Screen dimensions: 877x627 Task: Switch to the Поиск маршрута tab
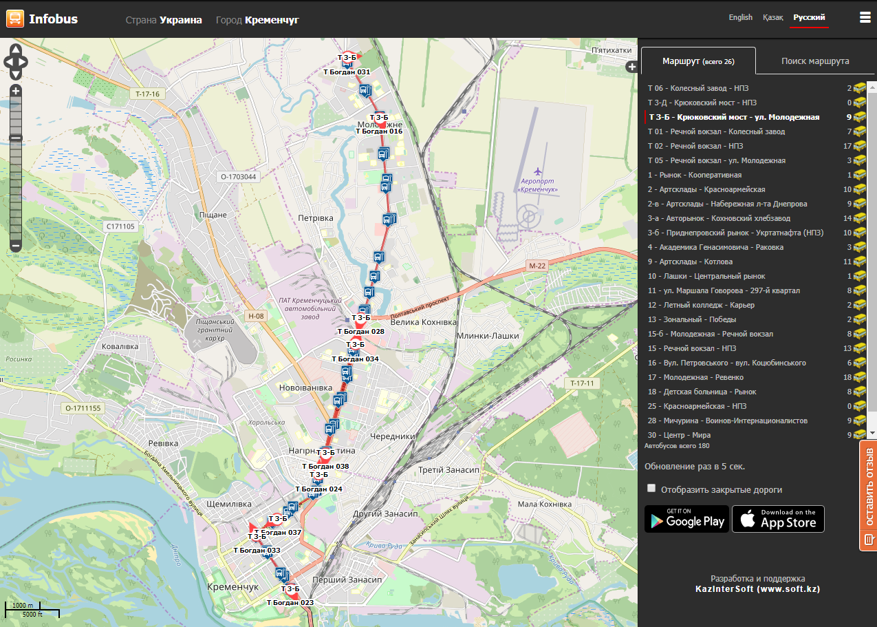(814, 61)
